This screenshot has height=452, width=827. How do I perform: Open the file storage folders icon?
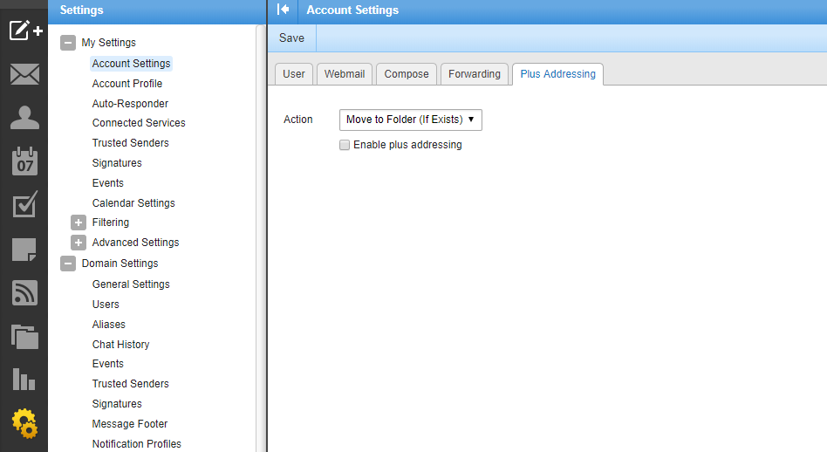(x=24, y=336)
